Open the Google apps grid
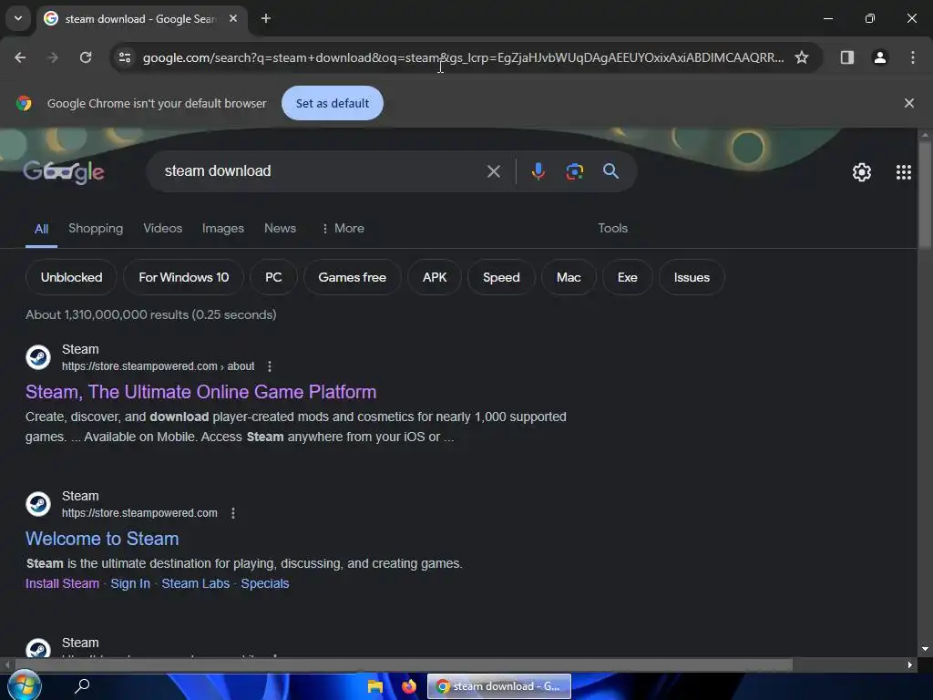 [x=903, y=172]
